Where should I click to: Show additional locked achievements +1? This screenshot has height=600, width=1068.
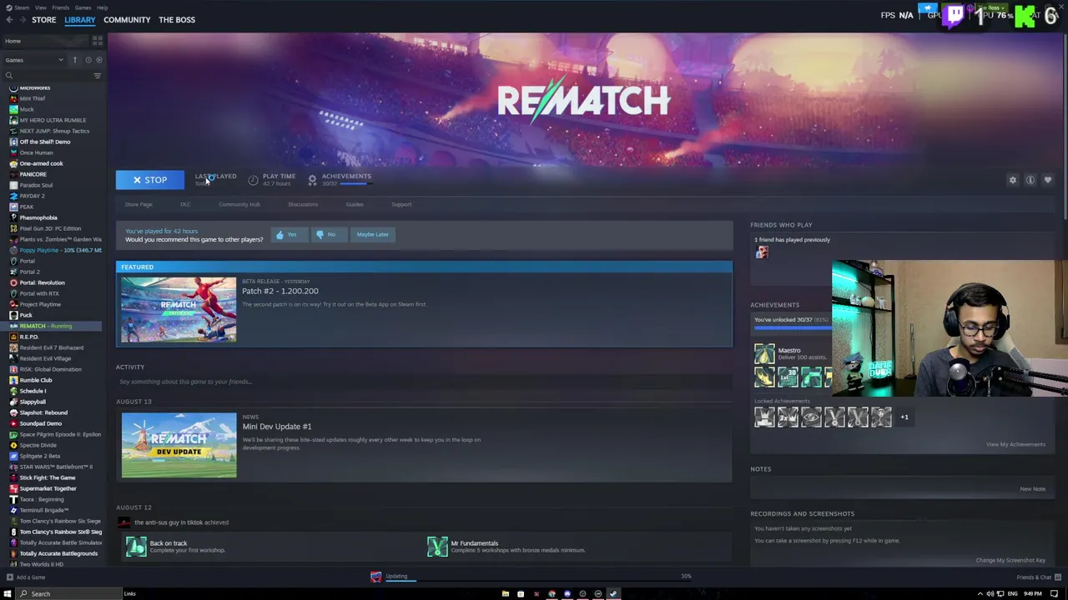[x=904, y=417]
